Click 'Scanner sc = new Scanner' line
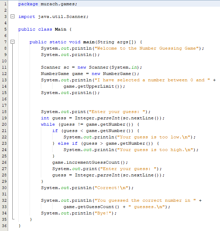Image resolution: width=220 pixels, height=231 pixels. coord(91,68)
